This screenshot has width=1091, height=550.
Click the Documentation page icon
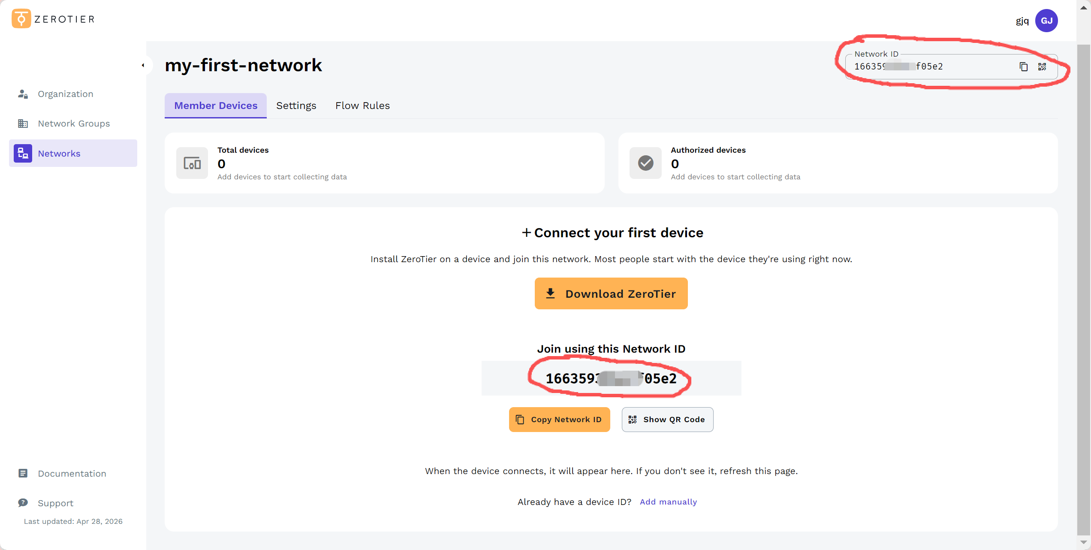coord(23,473)
